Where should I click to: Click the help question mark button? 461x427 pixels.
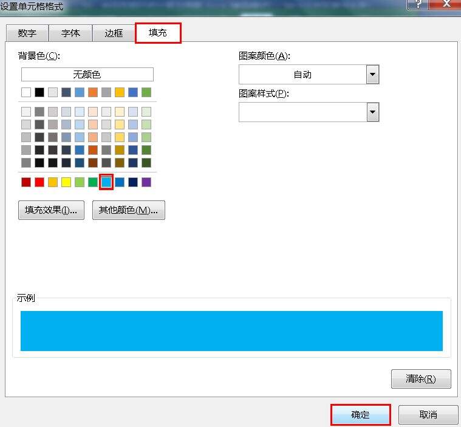point(418,4)
